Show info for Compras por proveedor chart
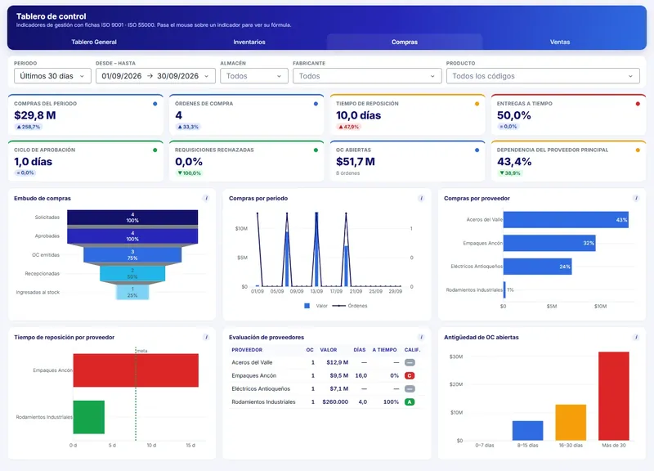Screen dimensions: 654x471 coord(636,198)
